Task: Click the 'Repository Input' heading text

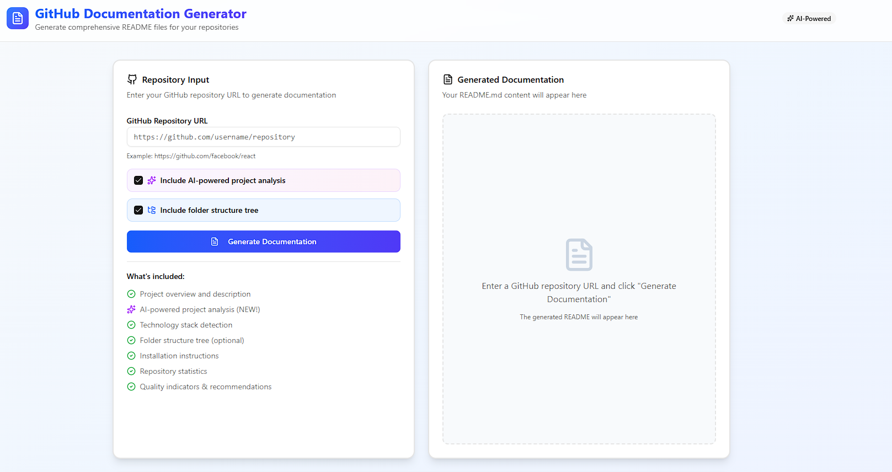Action: 175,80
